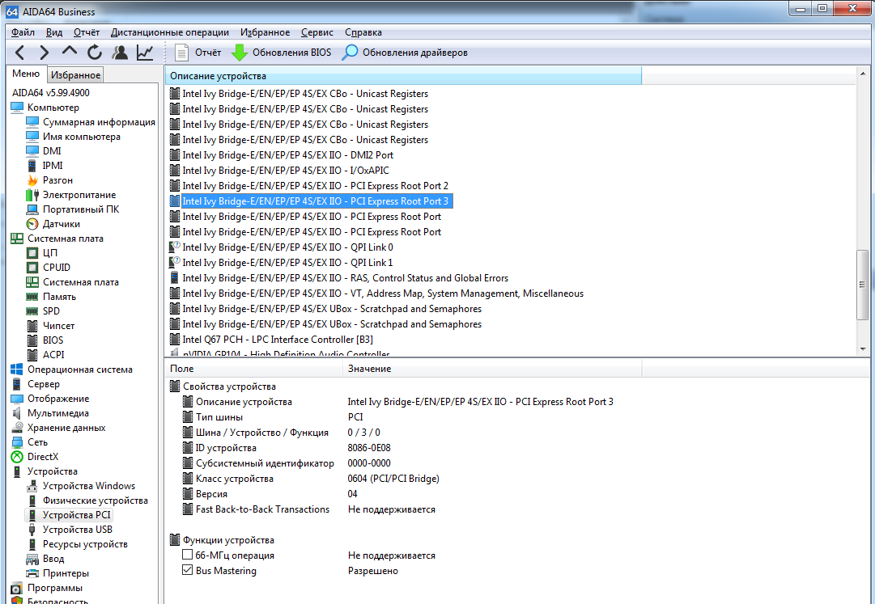Select BIOS in the sidebar tree

point(53,340)
